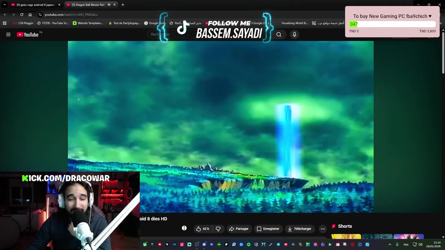Launch Epic Games from taskbar

152,244
